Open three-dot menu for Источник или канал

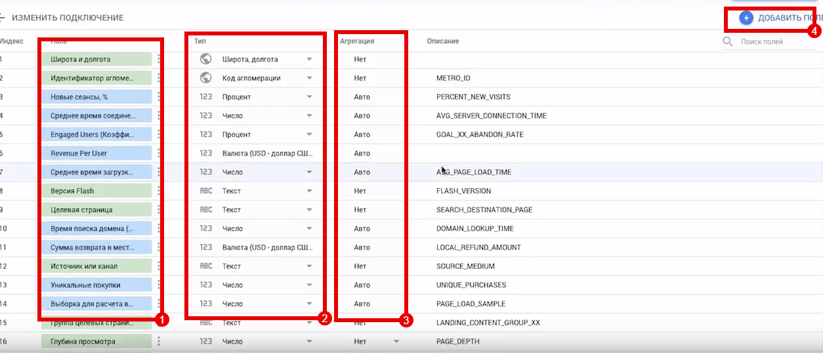tap(159, 266)
